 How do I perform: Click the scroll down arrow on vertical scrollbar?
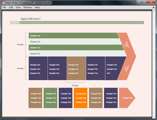(x=154, y=117)
